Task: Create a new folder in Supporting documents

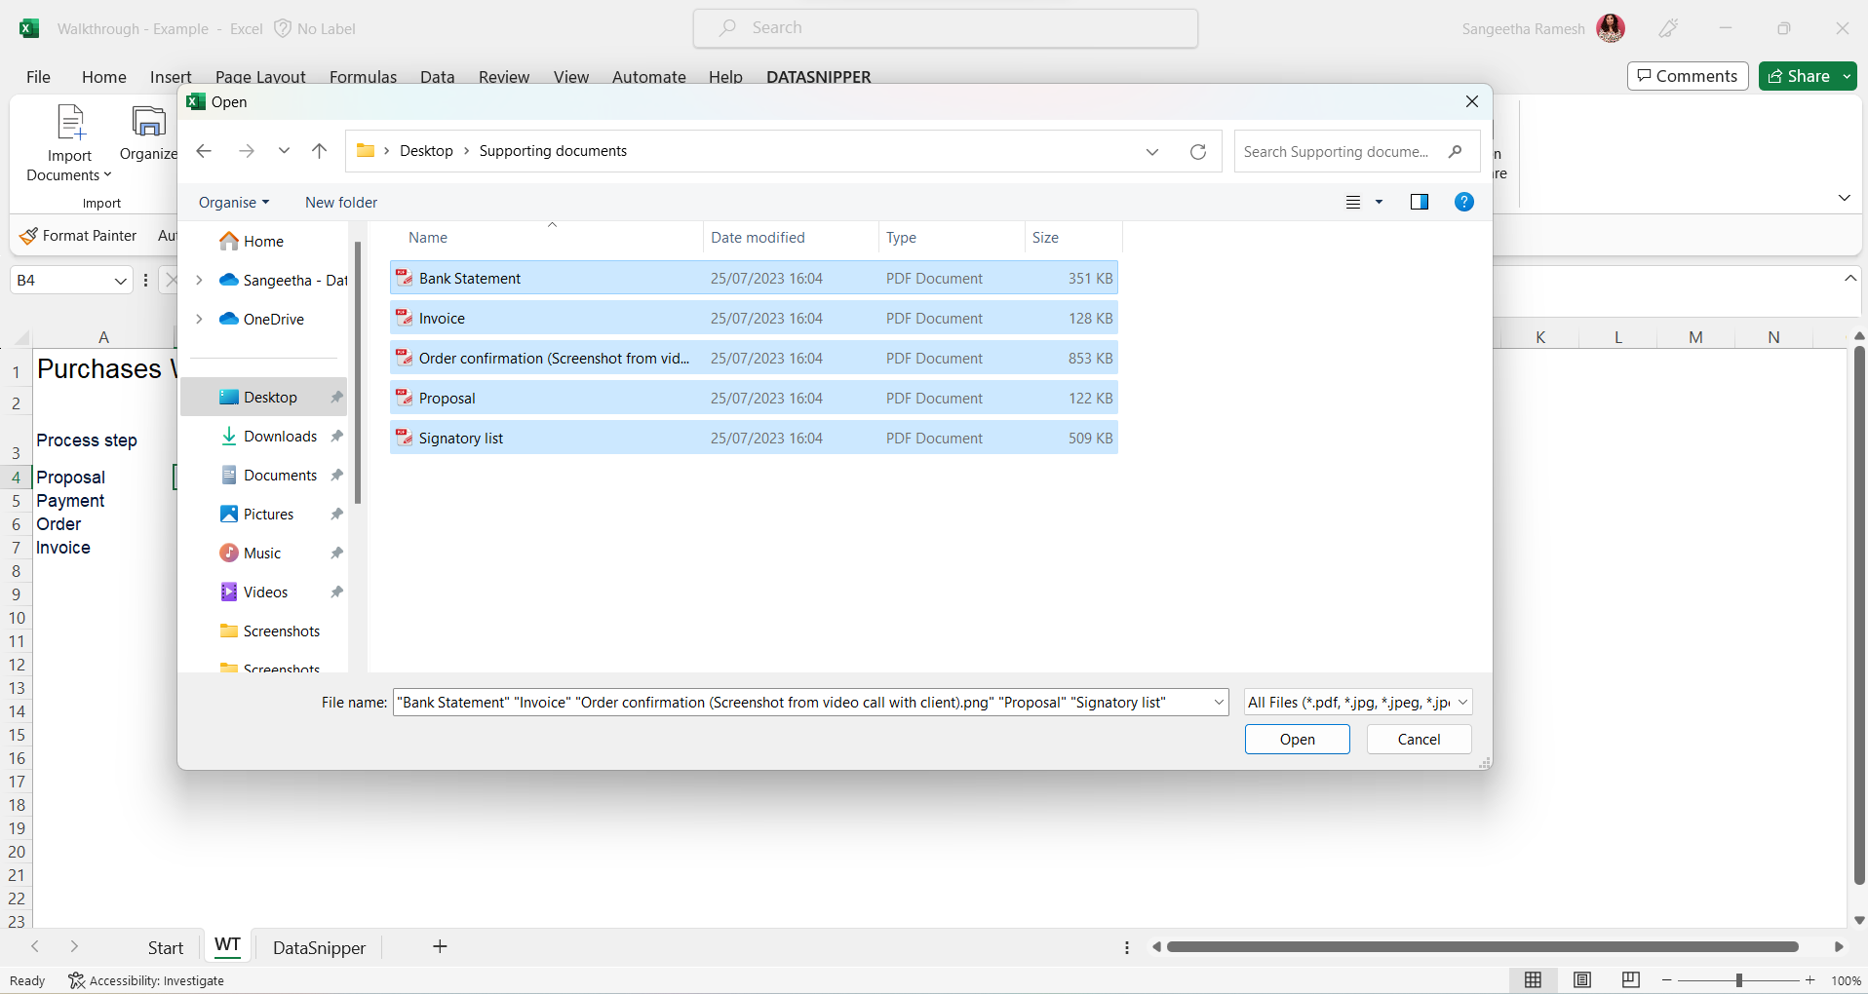Action: tap(340, 202)
